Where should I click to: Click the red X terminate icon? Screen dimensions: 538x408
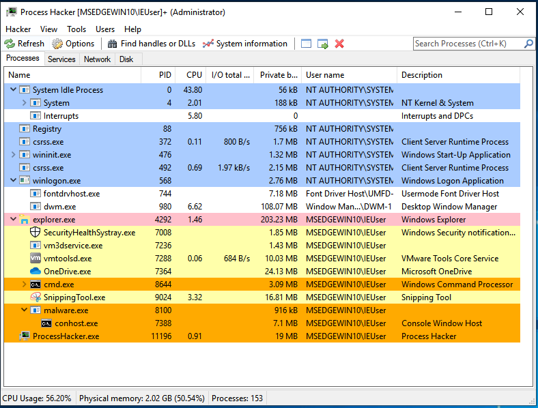(x=339, y=44)
